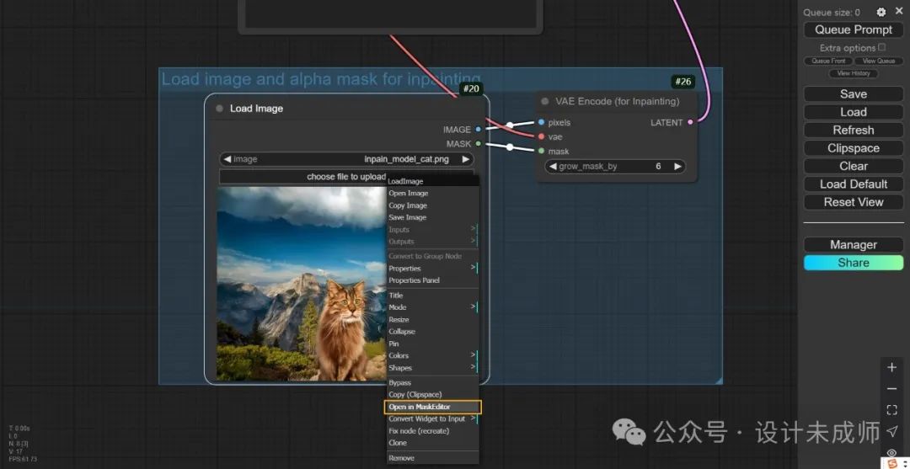Viewport: 910px width, 469px height.
Task: Click the Sogou input method icon
Action: click(892, 463)
